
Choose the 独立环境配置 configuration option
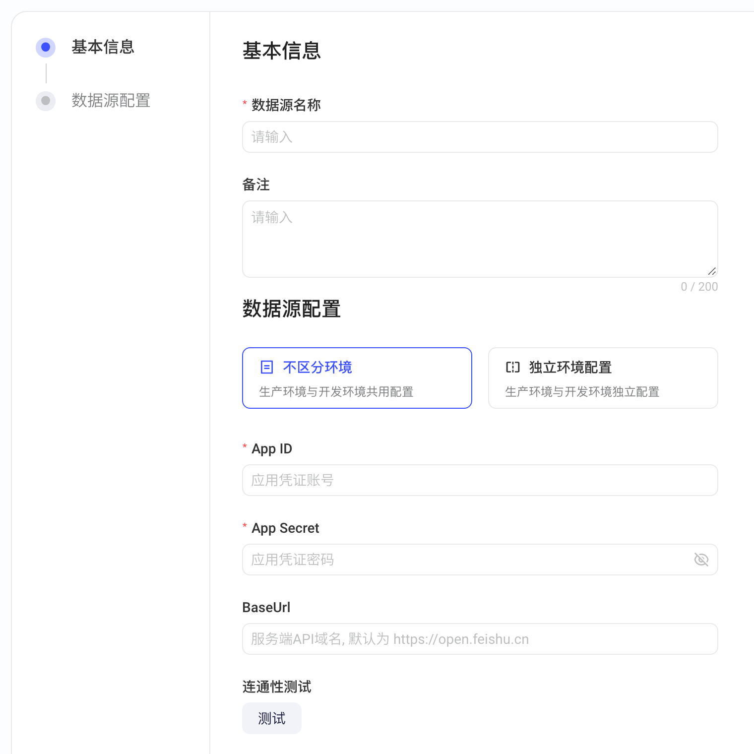(x=603, y=378)
